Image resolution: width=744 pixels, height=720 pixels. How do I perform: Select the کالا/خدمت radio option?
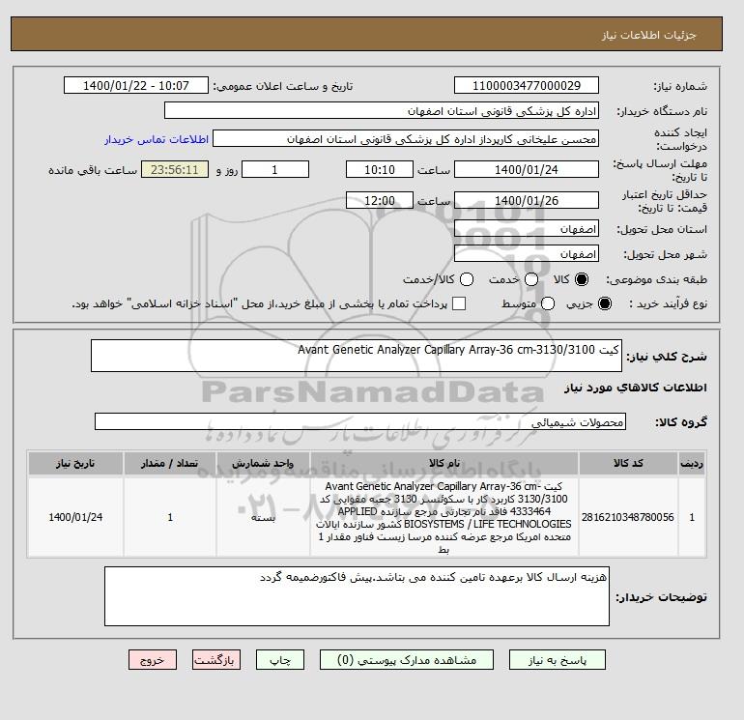[x=467, y=279]
